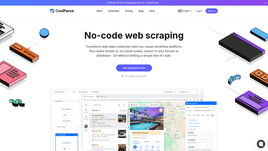Screen dimensions: 268x151
Task: Click the start node at workflow top
Action: click(67, 96)
